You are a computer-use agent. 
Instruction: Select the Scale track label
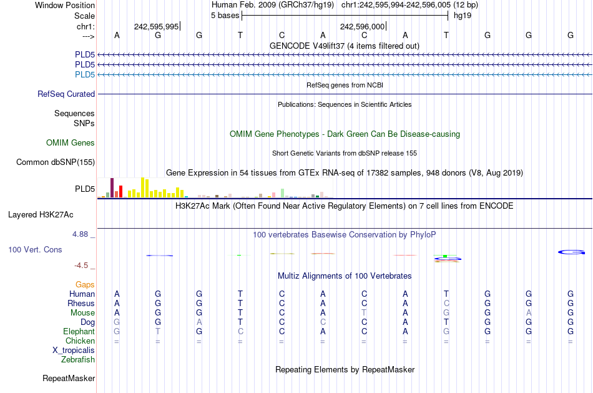point(84,16)
